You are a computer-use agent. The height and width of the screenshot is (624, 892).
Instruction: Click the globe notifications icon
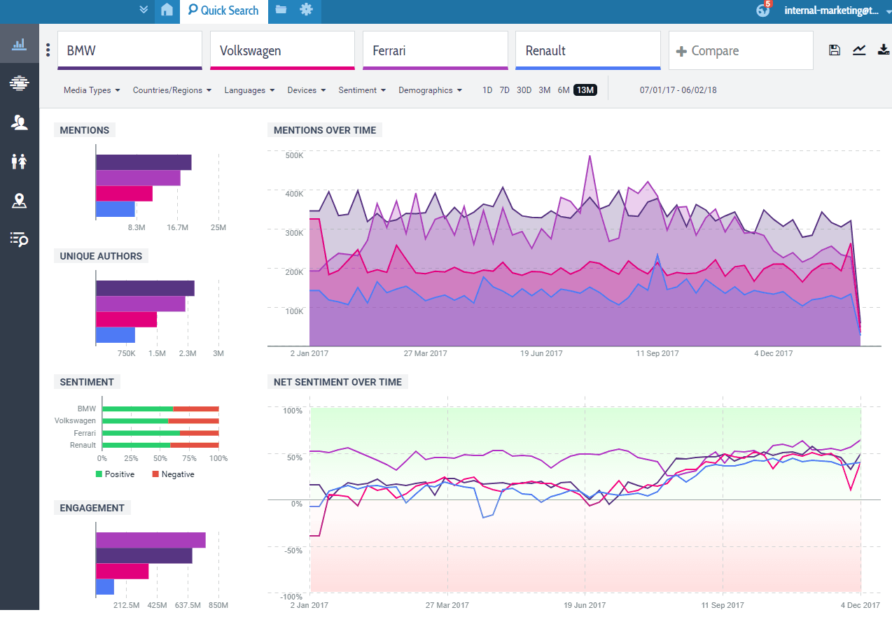[763, 10]
